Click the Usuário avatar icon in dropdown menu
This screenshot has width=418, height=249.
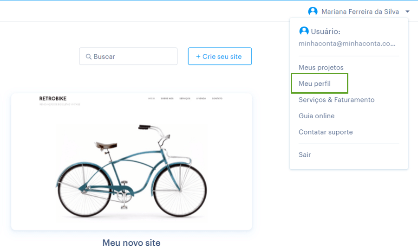coord(304,31)
